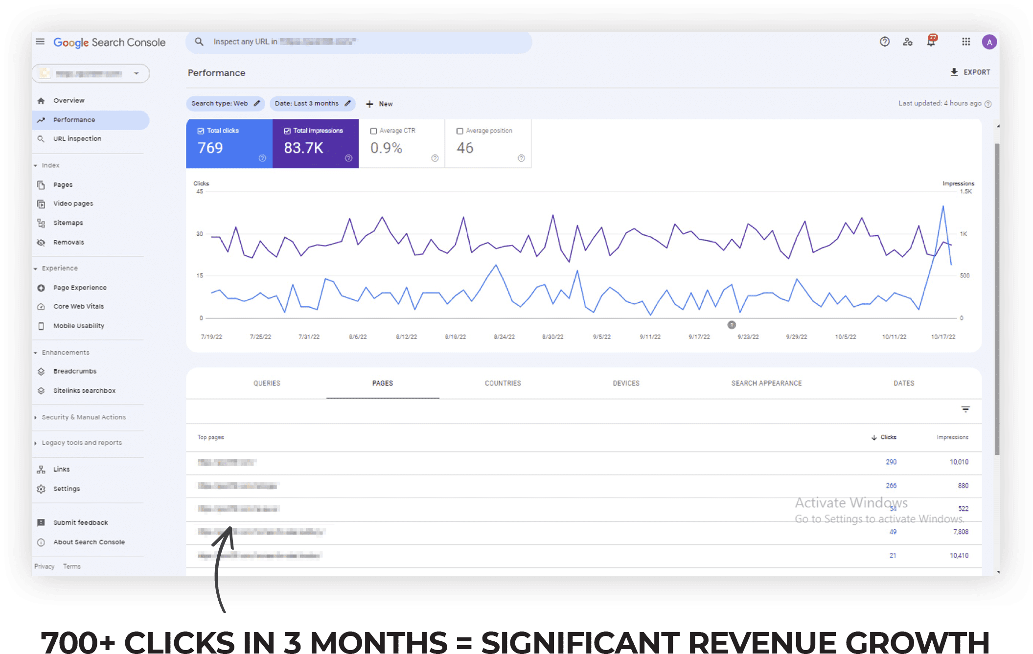
Task: Add a New filter
Action: click(379, 104)
